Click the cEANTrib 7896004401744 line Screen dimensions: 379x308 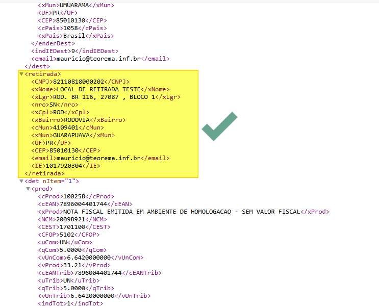[x=99, y=273]
